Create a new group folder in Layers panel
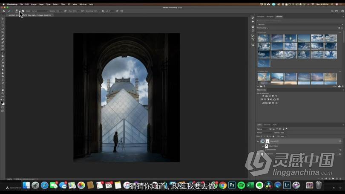345x194 pixels. pos(333,179)
